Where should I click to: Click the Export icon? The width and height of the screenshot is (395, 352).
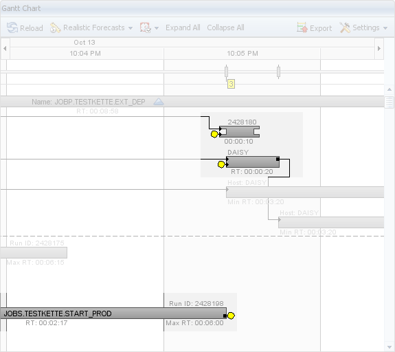(x=302, y=27)
